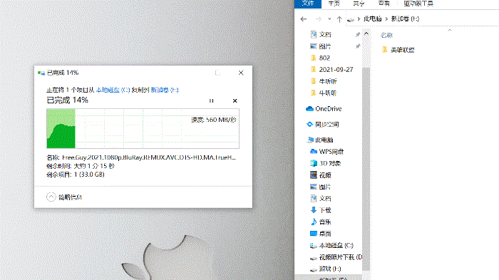Click the green copy progress graph
This screenshot has height=280, width=499.
pos(143,128)
